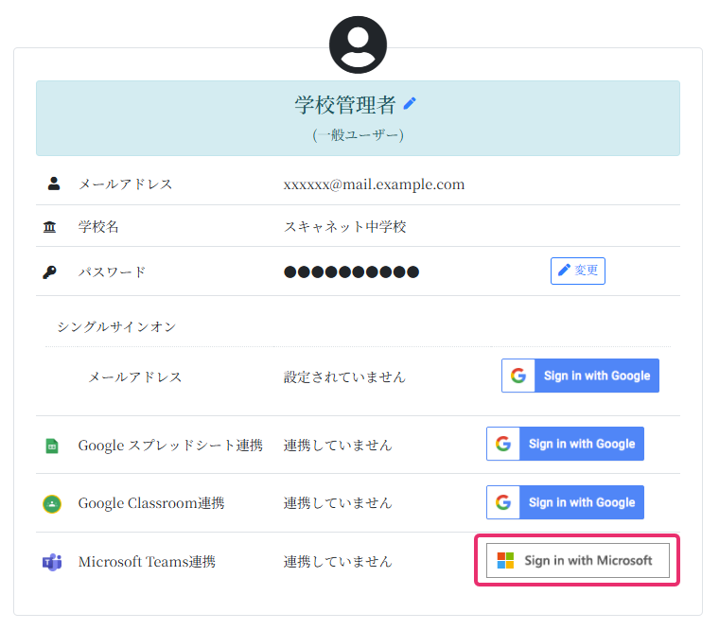Click 連携していません in the Teams row

(338, 561)
